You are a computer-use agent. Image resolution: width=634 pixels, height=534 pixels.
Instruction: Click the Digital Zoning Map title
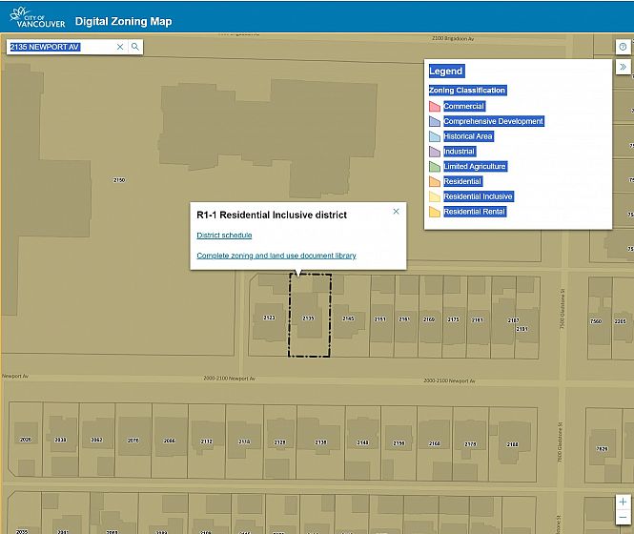click(123, 21)
